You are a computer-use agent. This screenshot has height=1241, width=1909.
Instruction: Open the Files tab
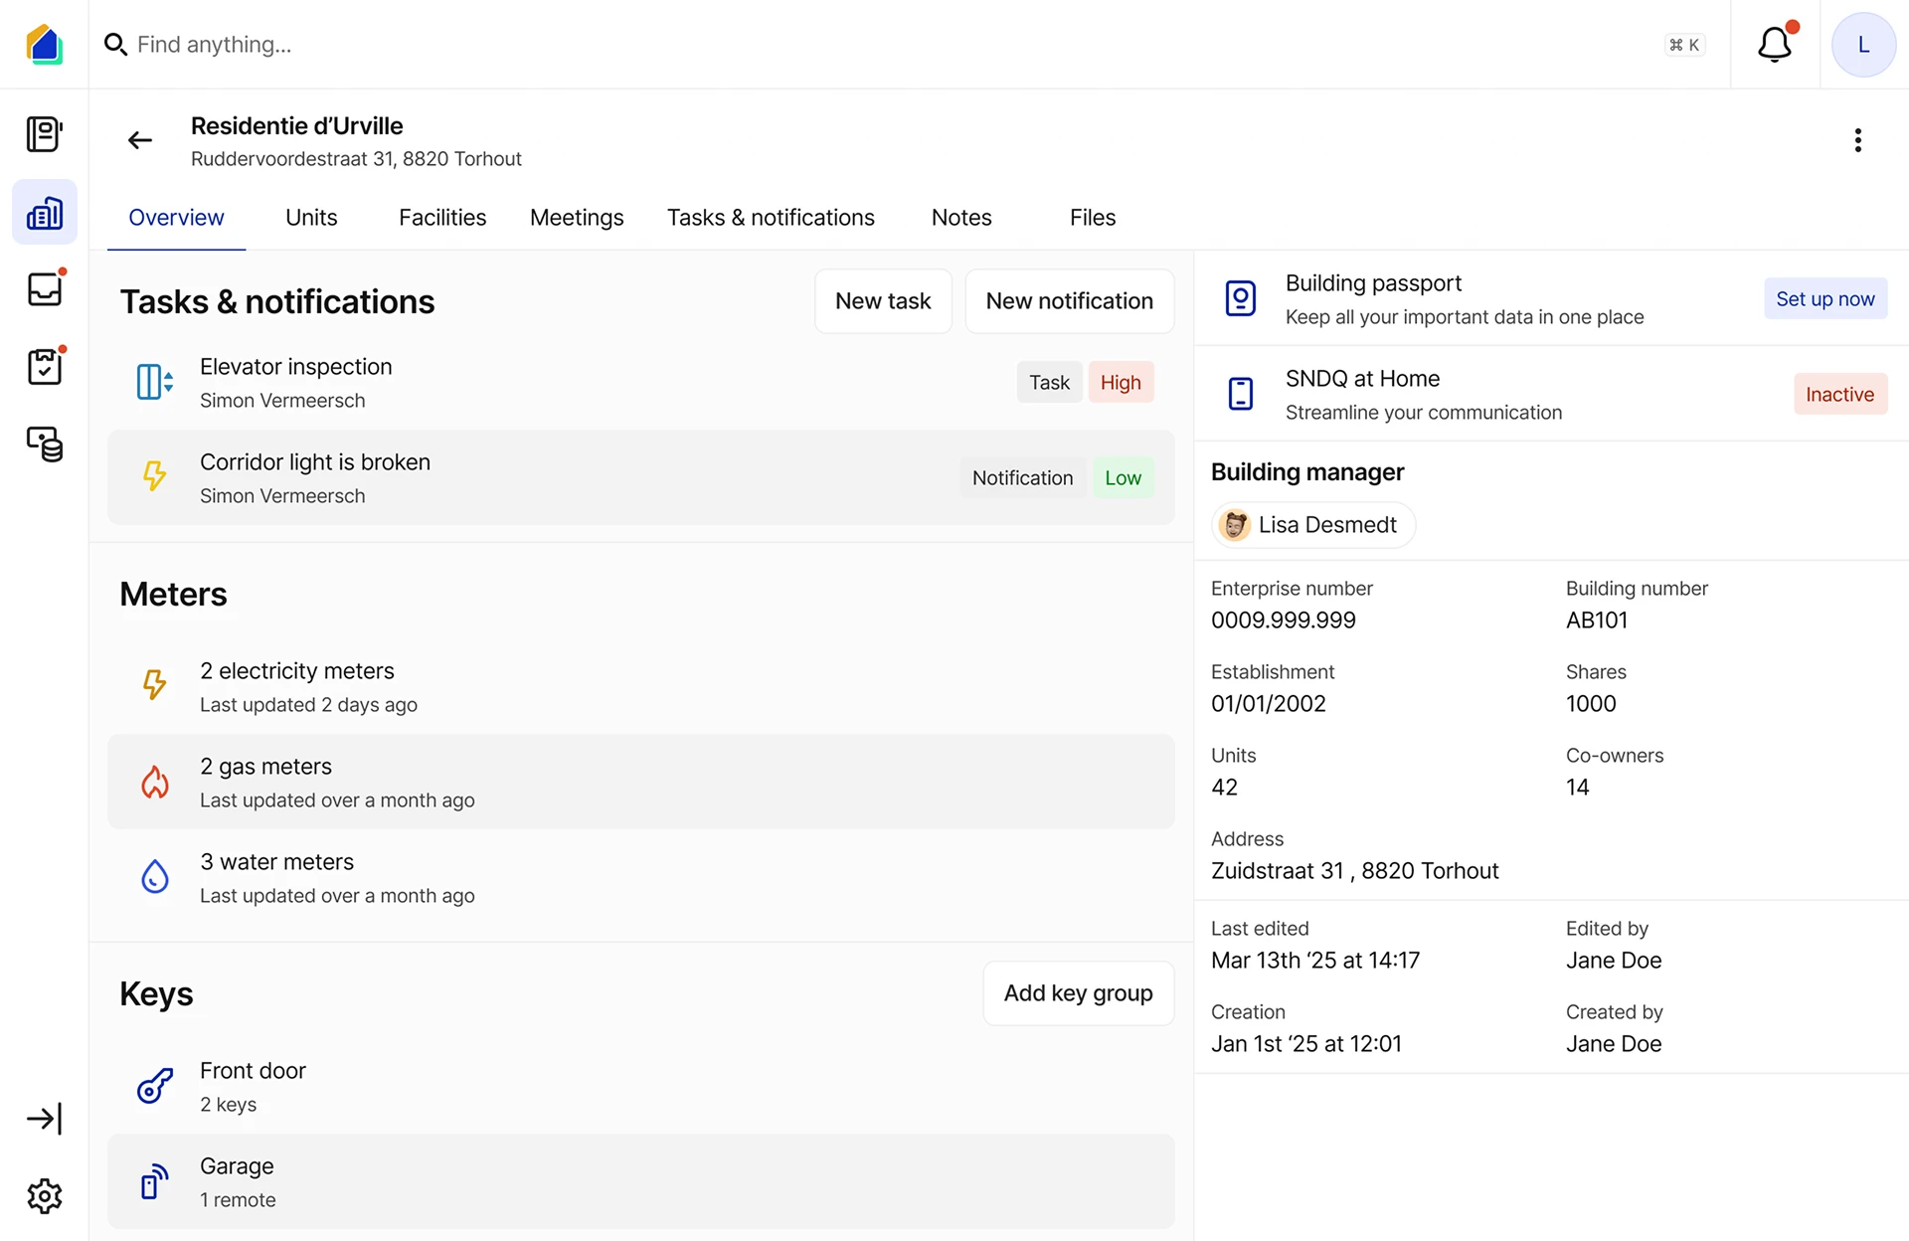coord(1093,218)
